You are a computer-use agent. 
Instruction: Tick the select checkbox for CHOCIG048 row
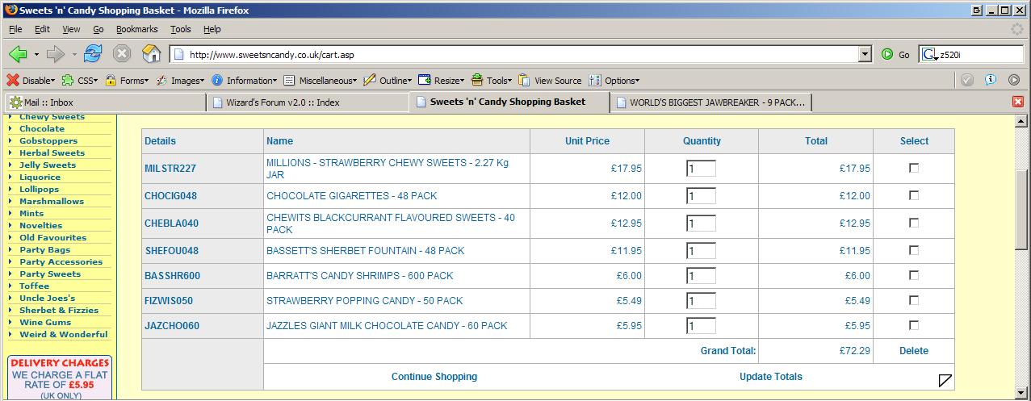point(914,195)
